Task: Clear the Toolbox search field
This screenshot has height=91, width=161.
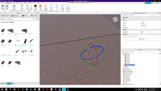Action: tap(33, 19)
